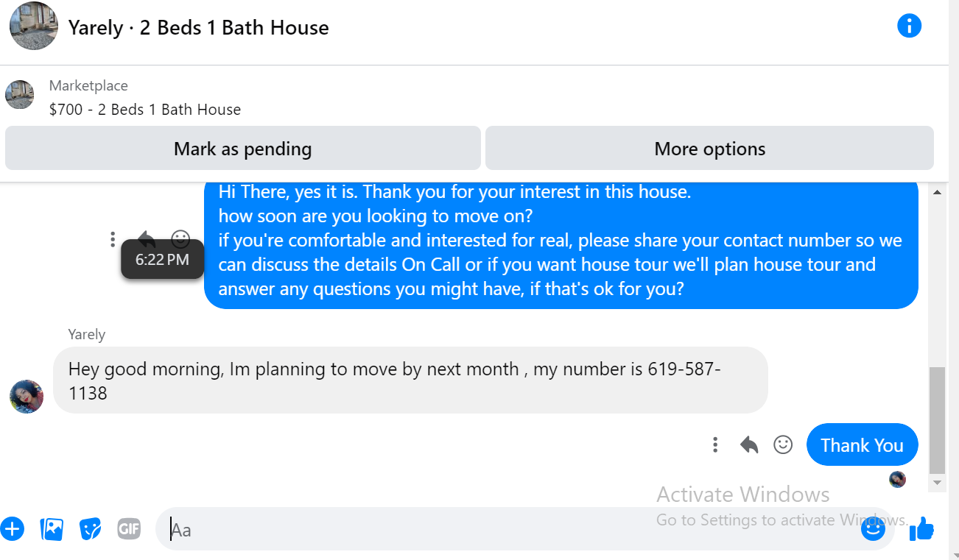Click the plus icon for more actions

click(x=12, y=528)
